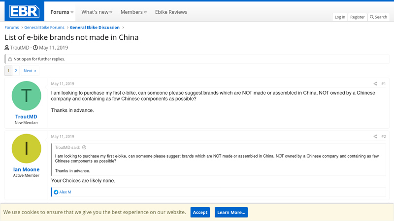Viewport: 394px width, 221px height.
Task: Accept the cookies notice
Action: (x=200, y=212)
